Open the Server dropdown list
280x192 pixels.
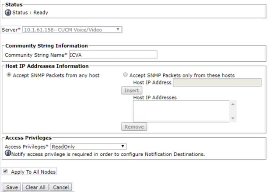point(72,30)
